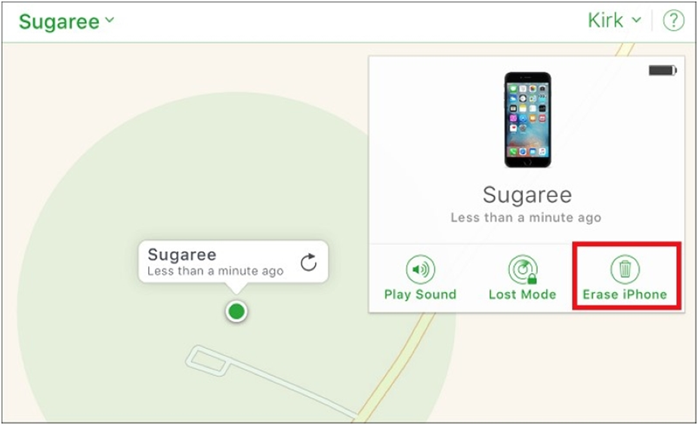Click the Lost Mode text label
The height and width of the screenshot is (425, 698).
523,294
